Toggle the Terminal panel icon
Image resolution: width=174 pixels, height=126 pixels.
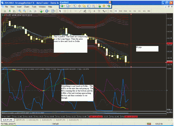[x=89, y=6]
